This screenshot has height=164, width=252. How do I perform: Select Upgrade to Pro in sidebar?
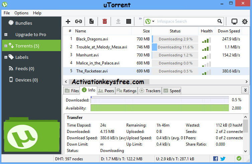[31, 34]
